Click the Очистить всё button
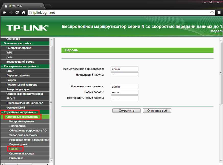Viewport: 223px width, 165px height. (x=157, y=111)
